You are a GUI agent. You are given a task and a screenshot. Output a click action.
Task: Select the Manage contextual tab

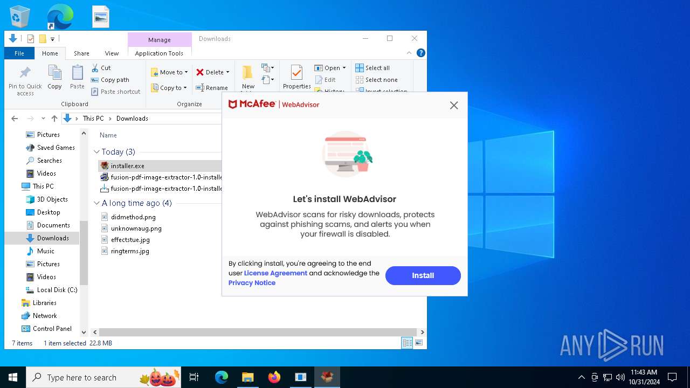[x=160, y=40]
